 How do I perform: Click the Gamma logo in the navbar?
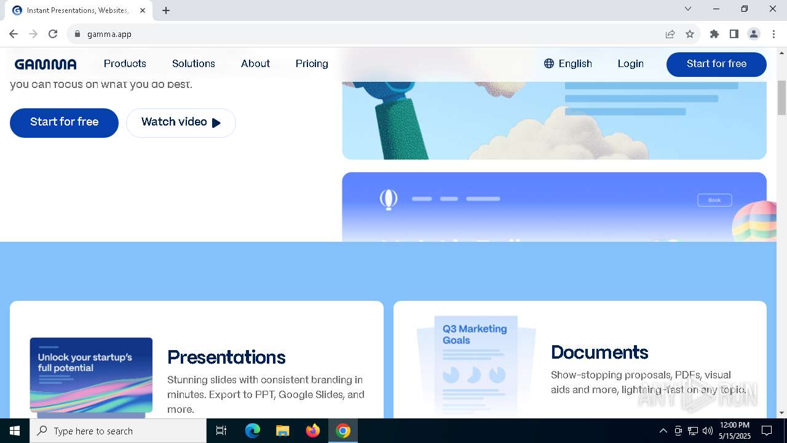[x=45, y=64]
